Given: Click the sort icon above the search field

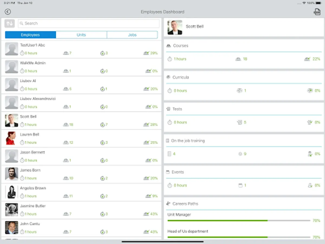Looking at the screenshot, I should coord(9,24).
